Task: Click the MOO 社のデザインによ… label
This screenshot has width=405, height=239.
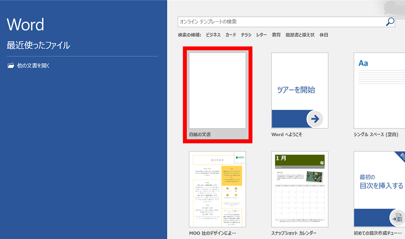Action: pos(212,233)
